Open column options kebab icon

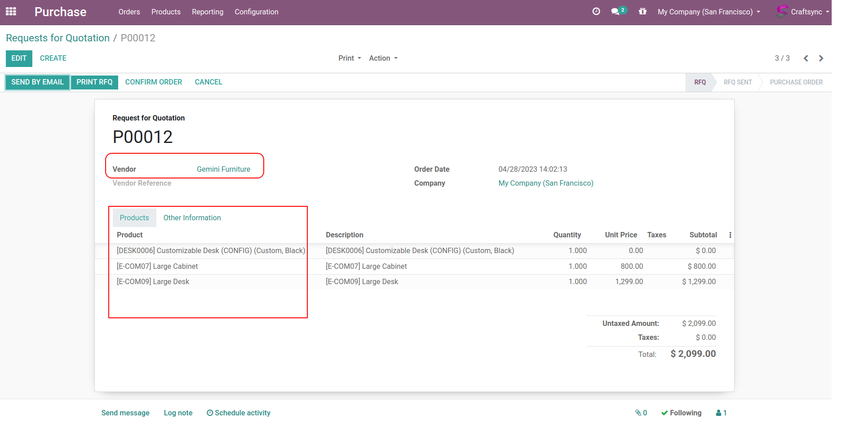coord(730,235)
